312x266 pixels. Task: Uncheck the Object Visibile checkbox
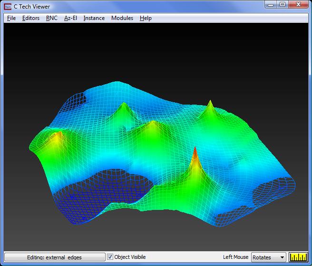pos(110,257)
